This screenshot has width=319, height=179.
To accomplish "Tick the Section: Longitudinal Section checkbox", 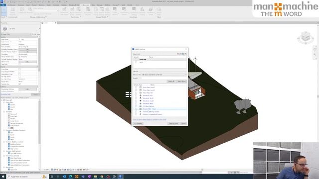I will (136, 114).
